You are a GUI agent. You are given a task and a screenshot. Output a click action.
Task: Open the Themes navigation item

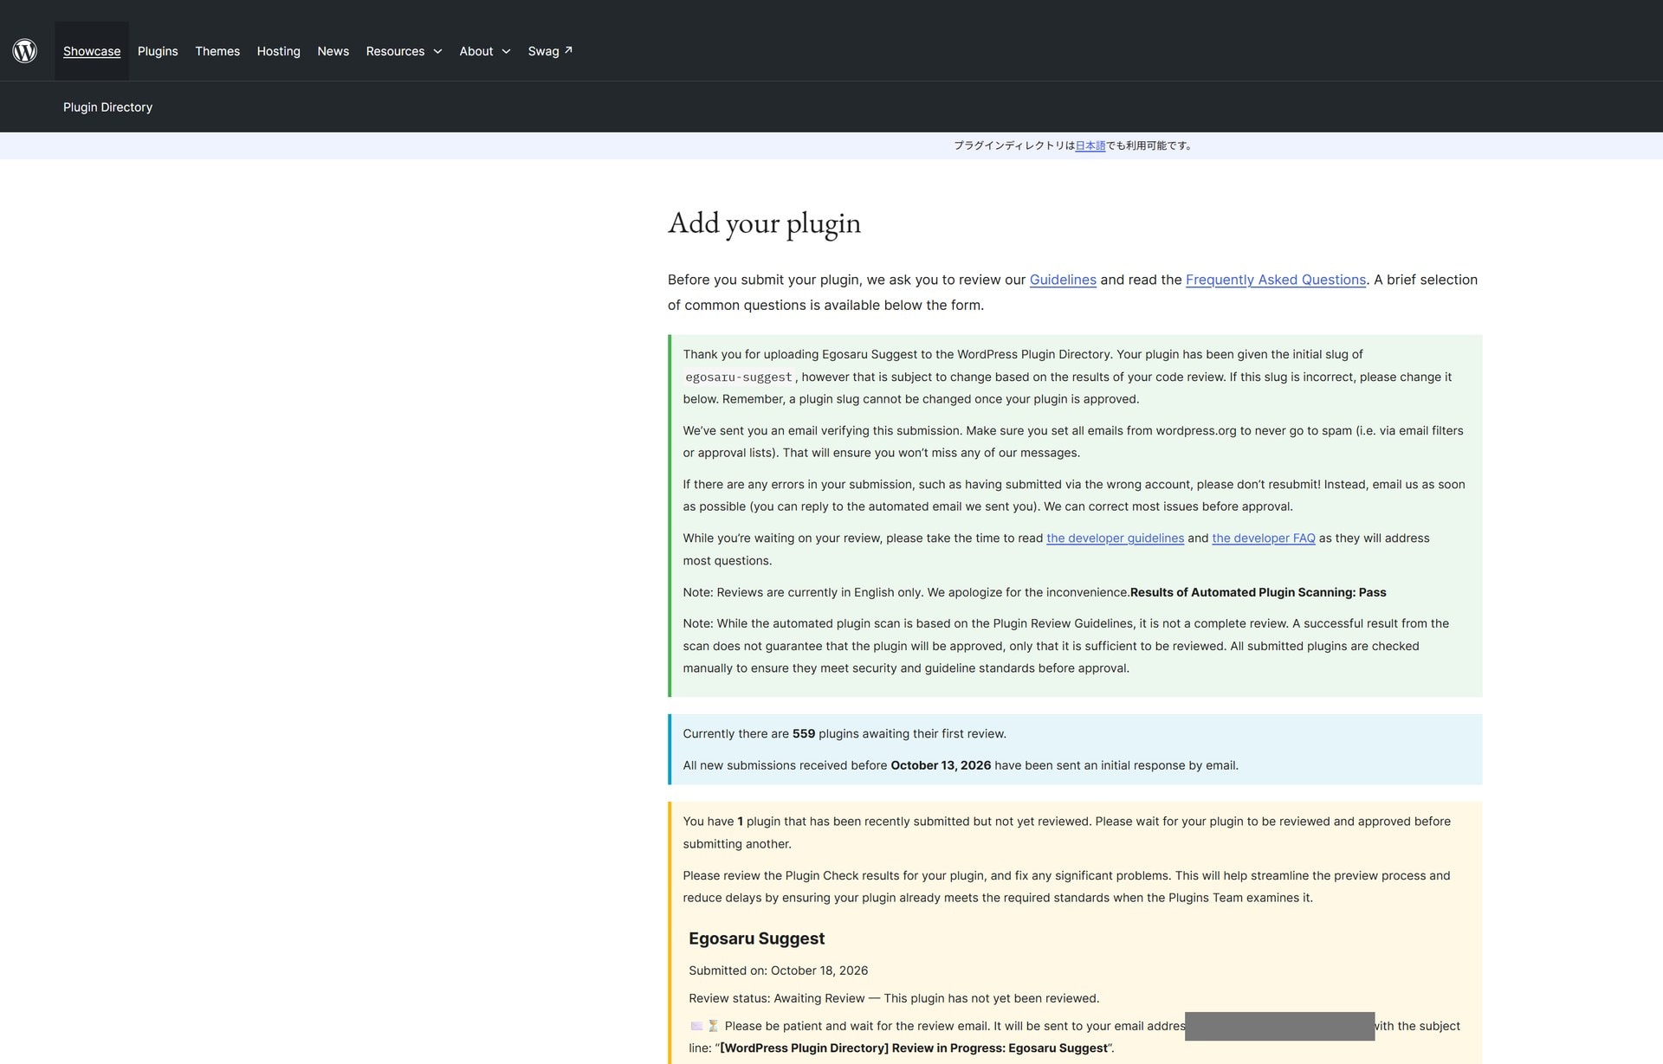pyautogui.click(x=217, y=51)
